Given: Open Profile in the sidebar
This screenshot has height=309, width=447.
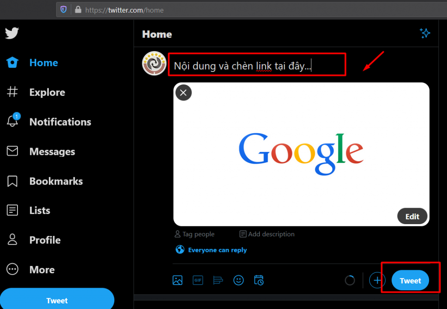Looking at the screenshot, I should click(x=33, y=240).
